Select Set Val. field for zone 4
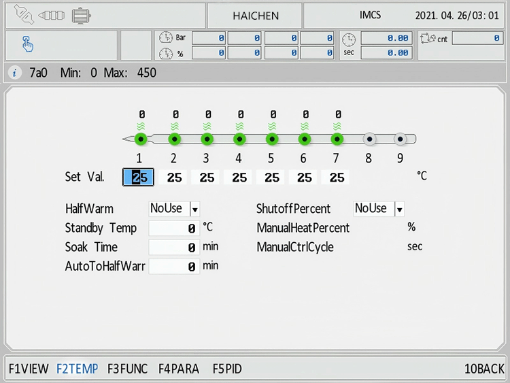The height and width of the screenshot is (383, 510). 239,178
